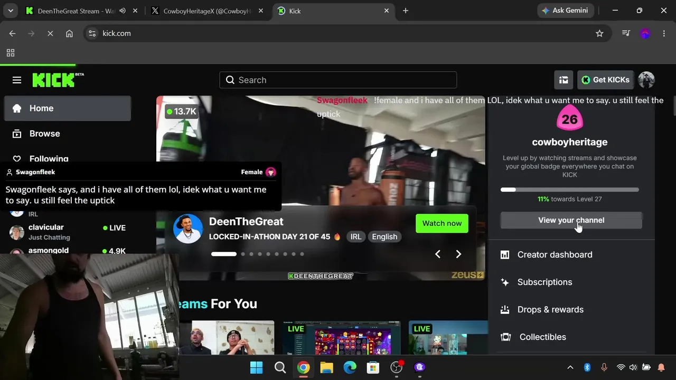Click the browser home icon
The image size is (676, 380).
[x=69, y=33]
